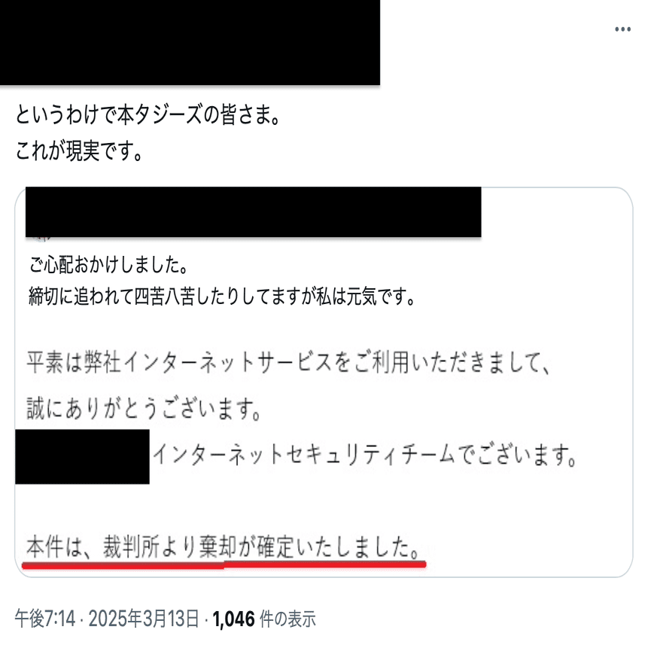Click the これが現実です post text line
This screenshot has height=651, width=651.
79,151
